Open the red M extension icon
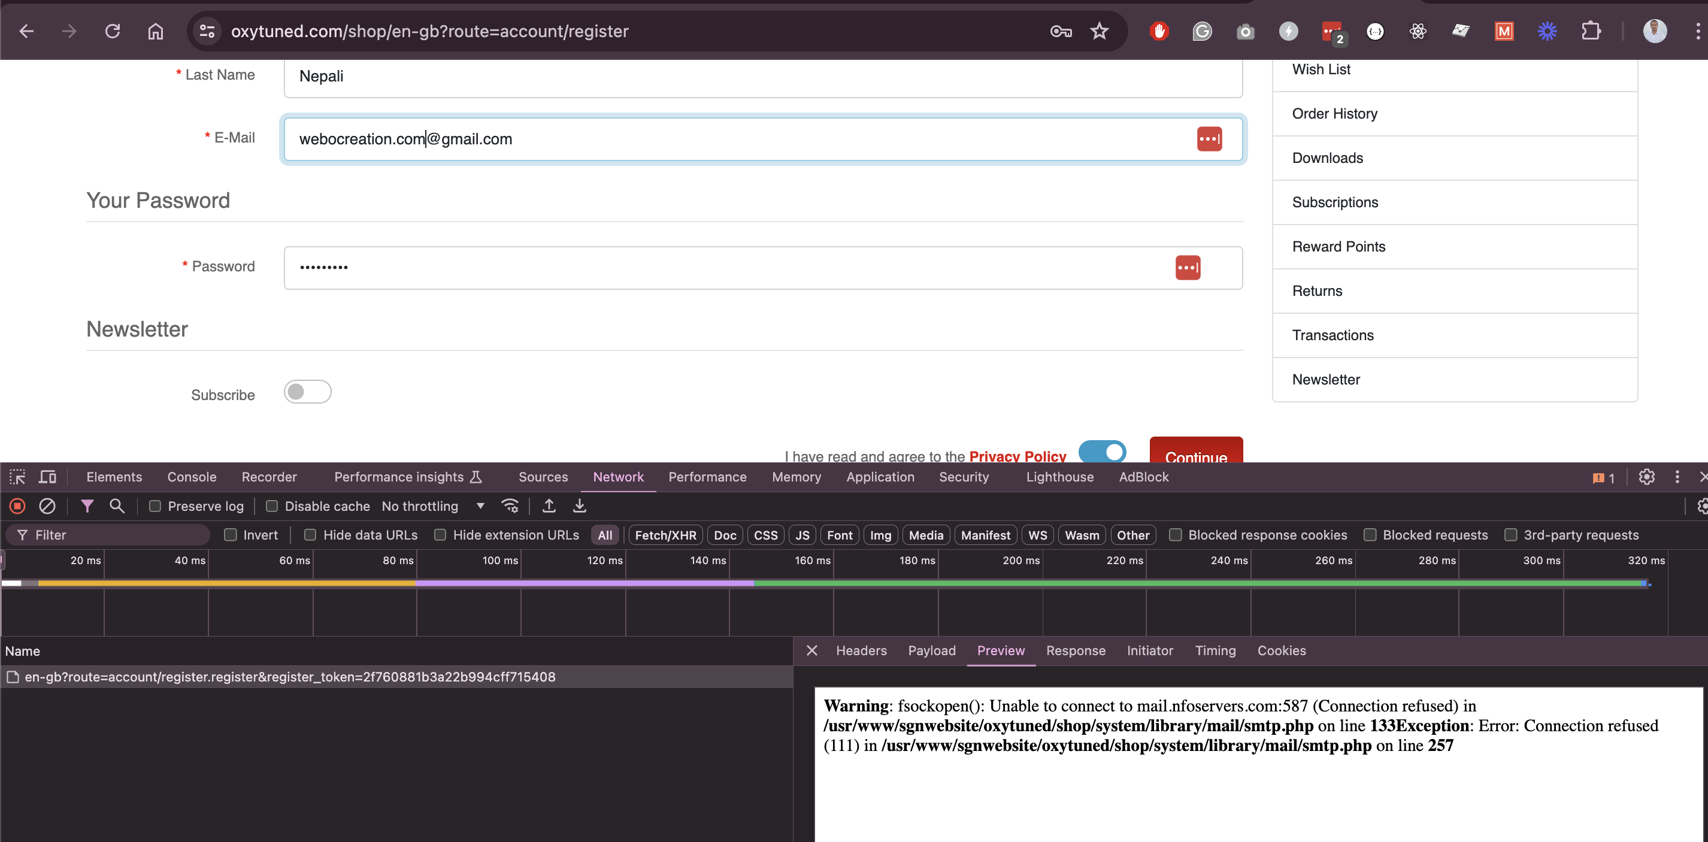This screenshot has height=842, width=1708. point(1504,31)
